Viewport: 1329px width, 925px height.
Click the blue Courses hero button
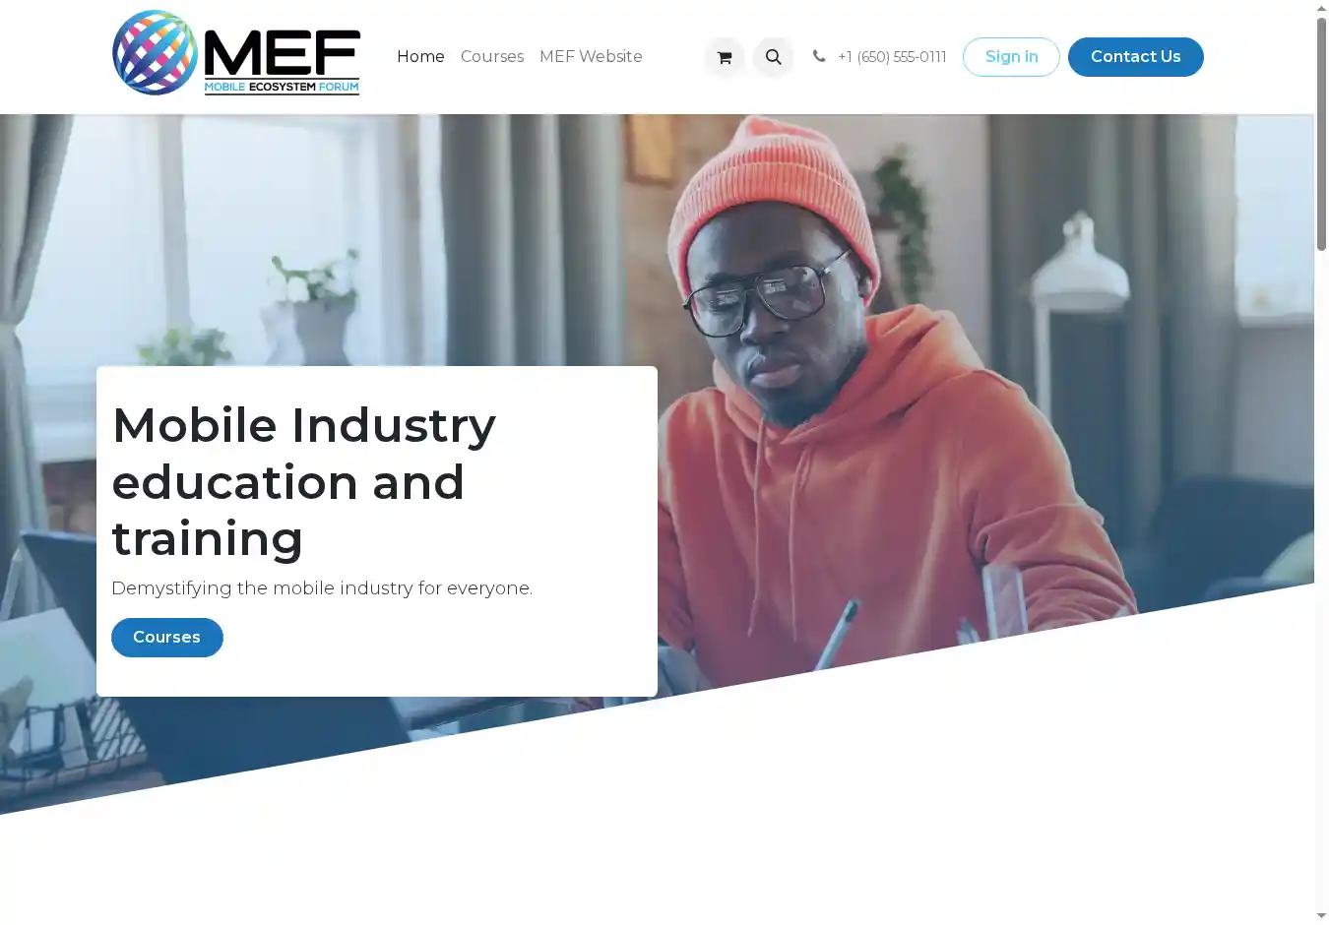pyautogui.click(x=167, y=638)
